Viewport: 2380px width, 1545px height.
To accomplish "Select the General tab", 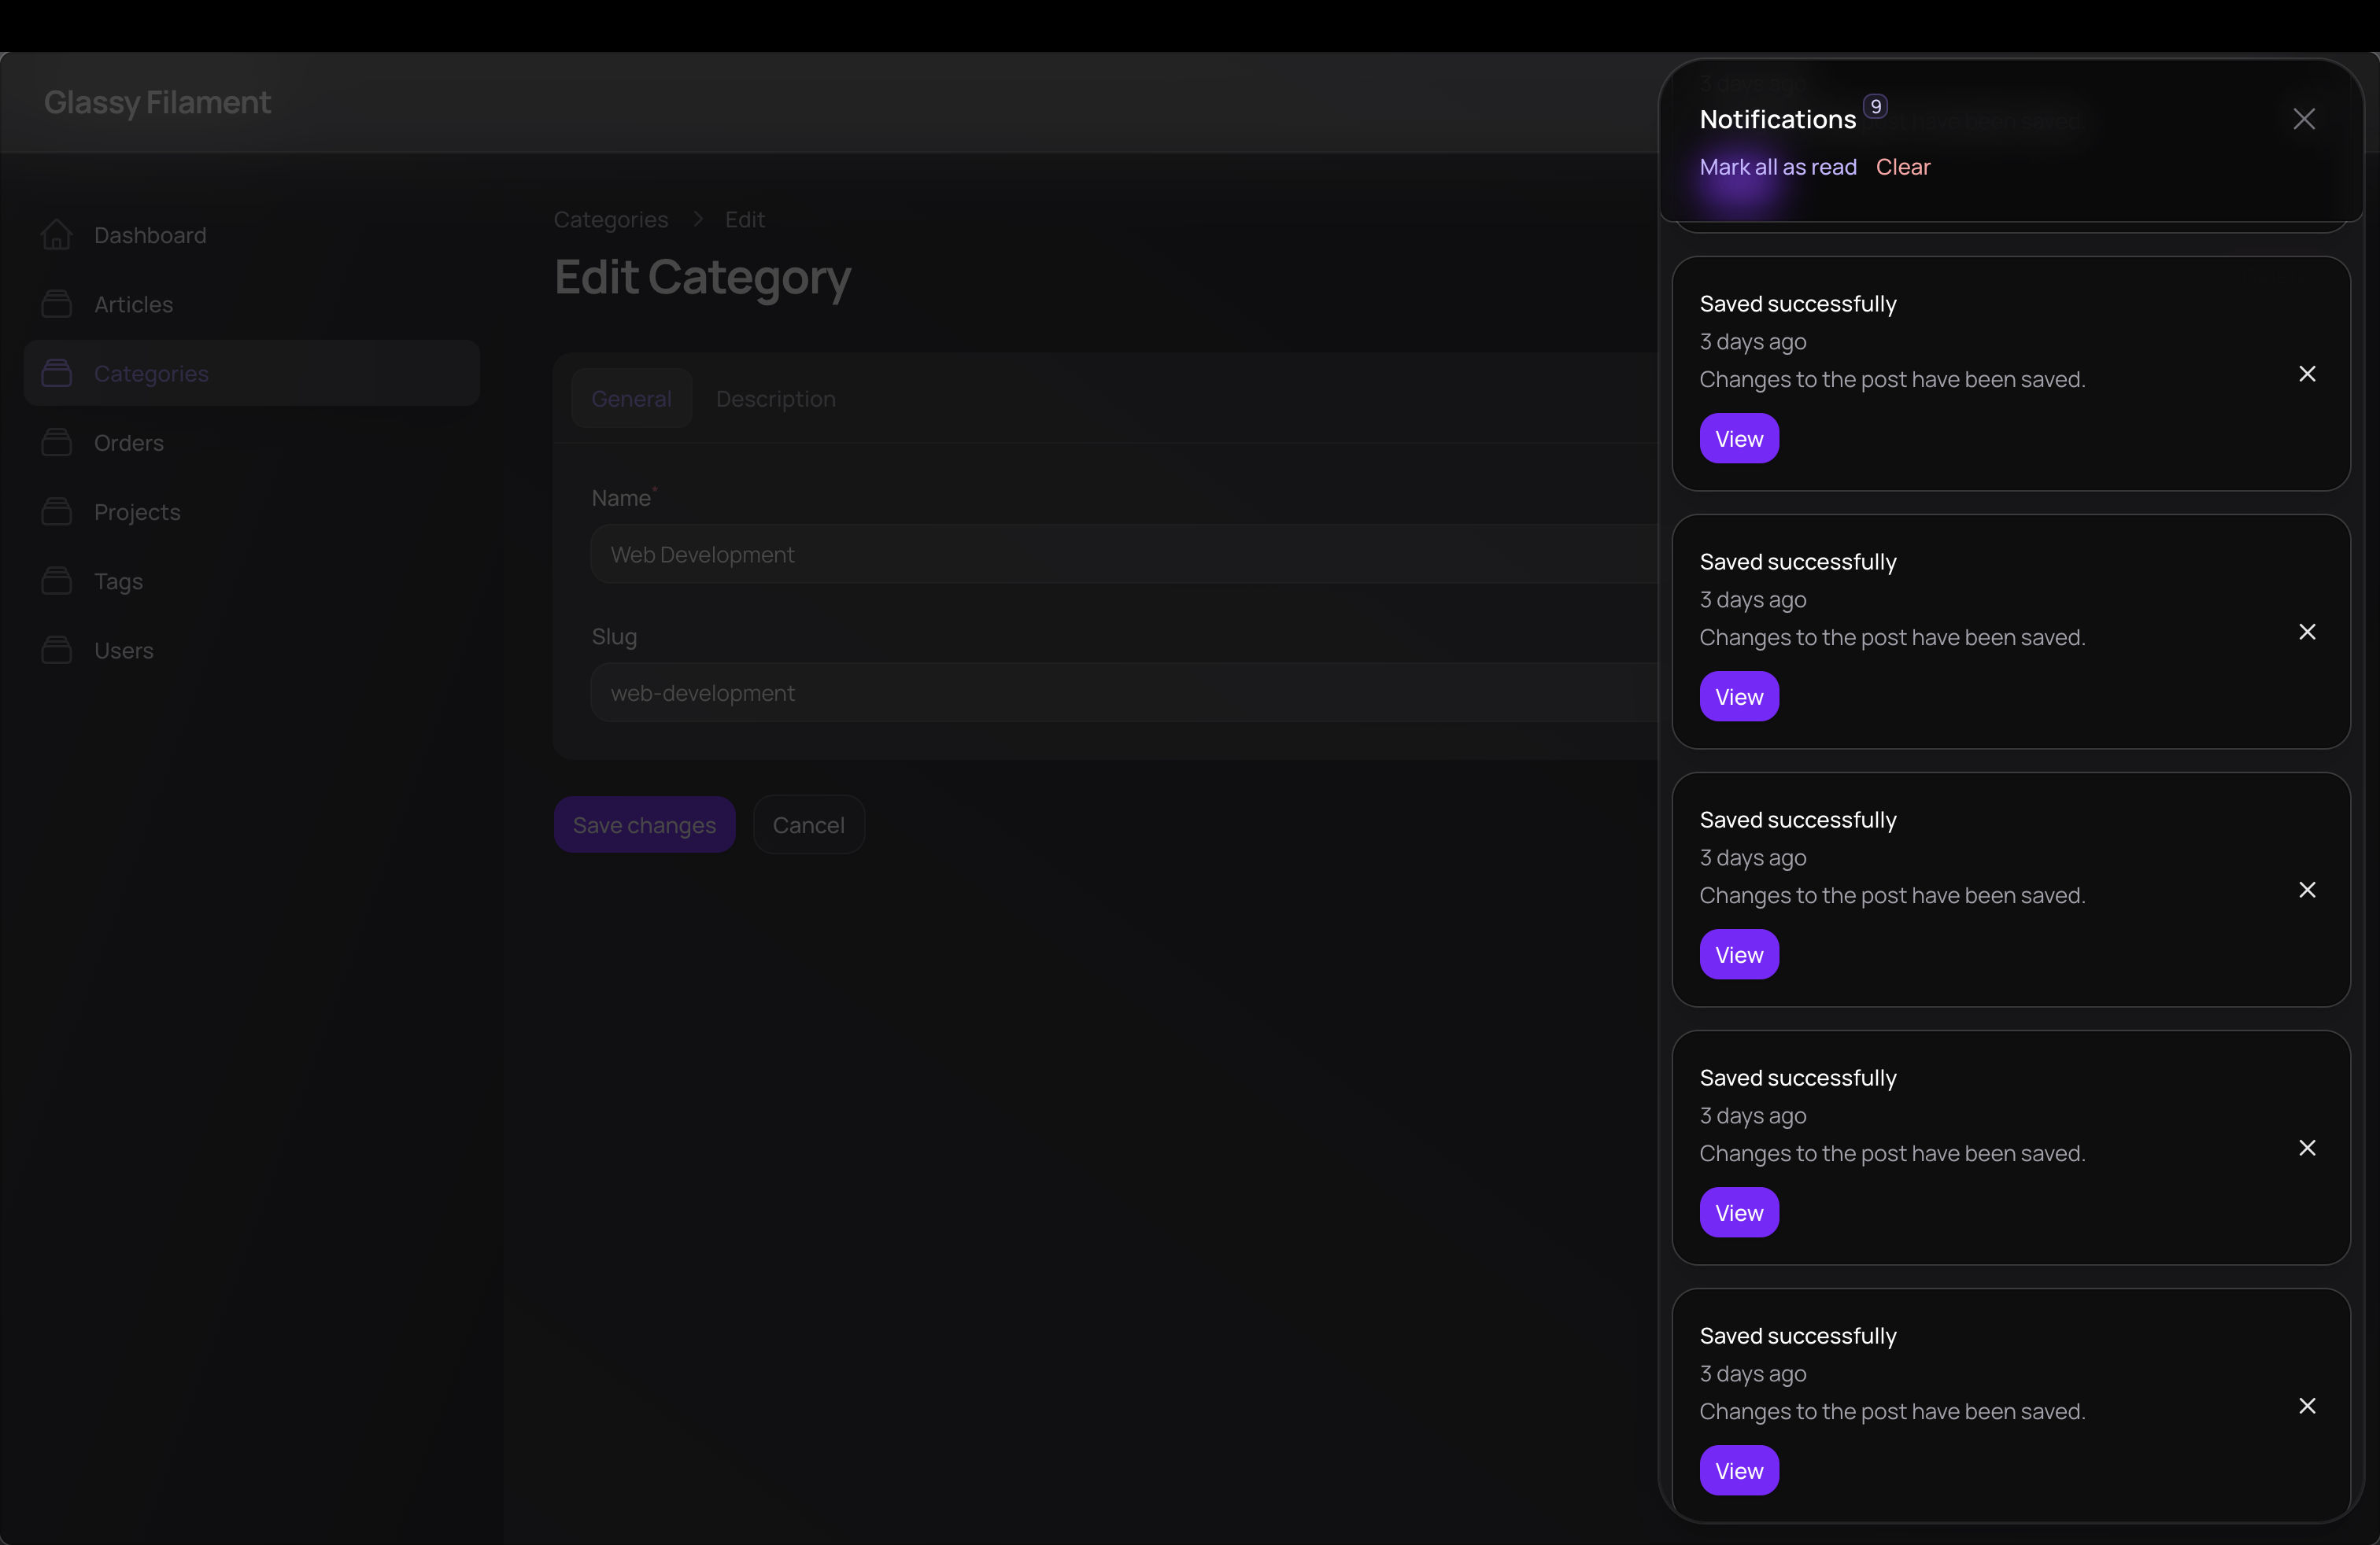I will [631, 399].
